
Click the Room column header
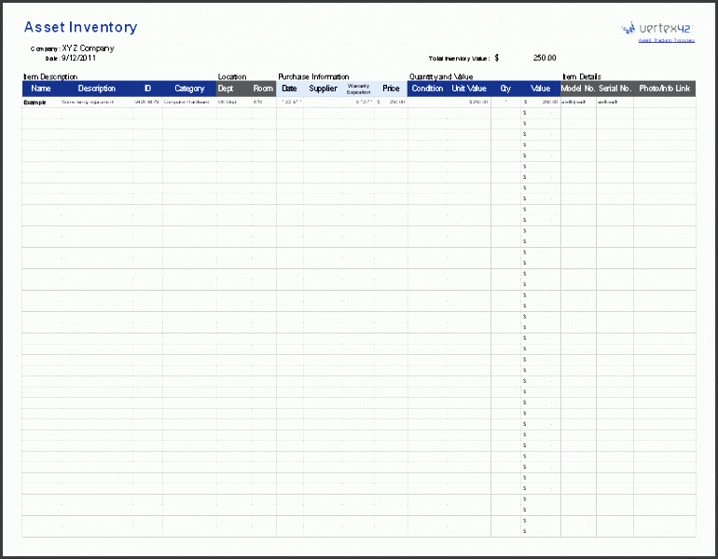263,89
